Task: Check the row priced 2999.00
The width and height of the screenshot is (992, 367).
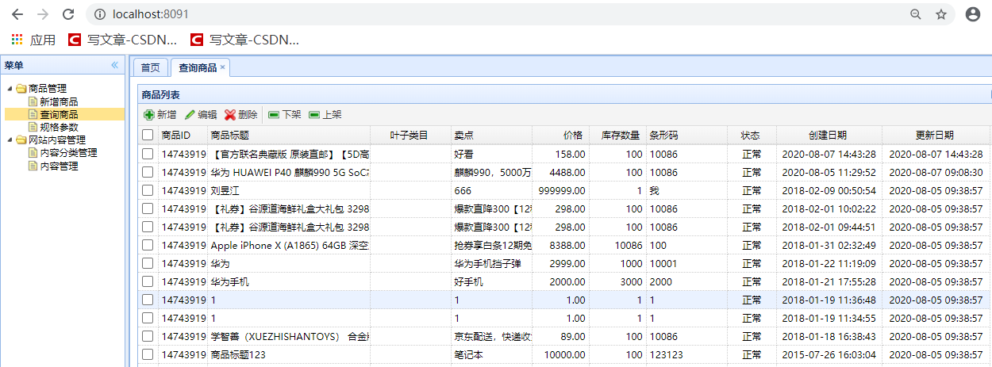Action: [148, 263]
